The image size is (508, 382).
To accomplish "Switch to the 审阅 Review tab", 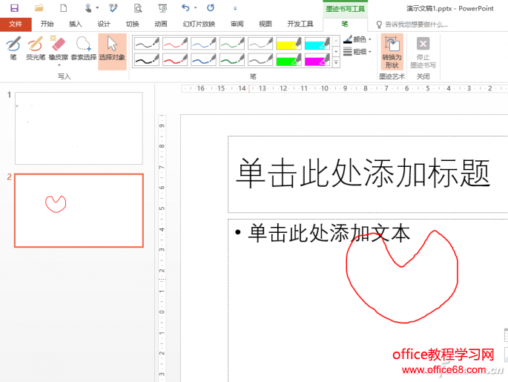I will (x=237, y=24).
